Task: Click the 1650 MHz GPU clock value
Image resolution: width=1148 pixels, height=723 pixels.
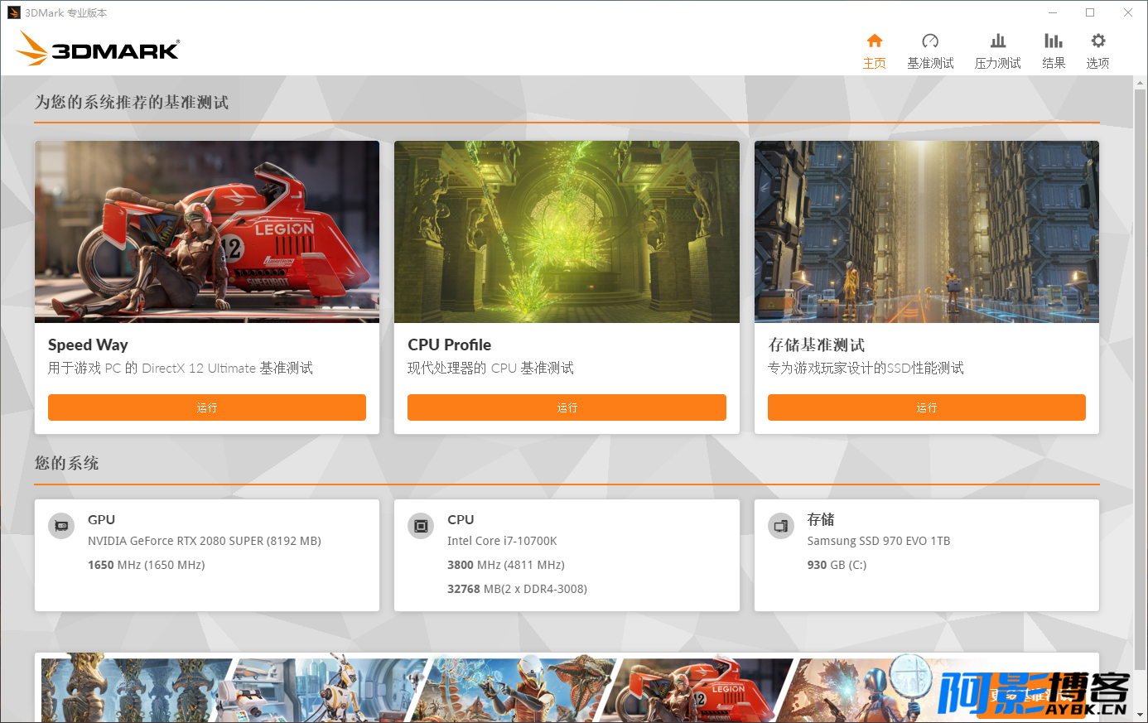Action: 147,565
